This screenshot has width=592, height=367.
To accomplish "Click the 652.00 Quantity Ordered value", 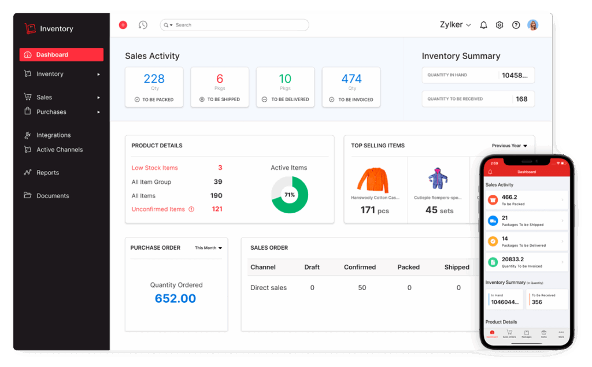I will click(175, 299).
